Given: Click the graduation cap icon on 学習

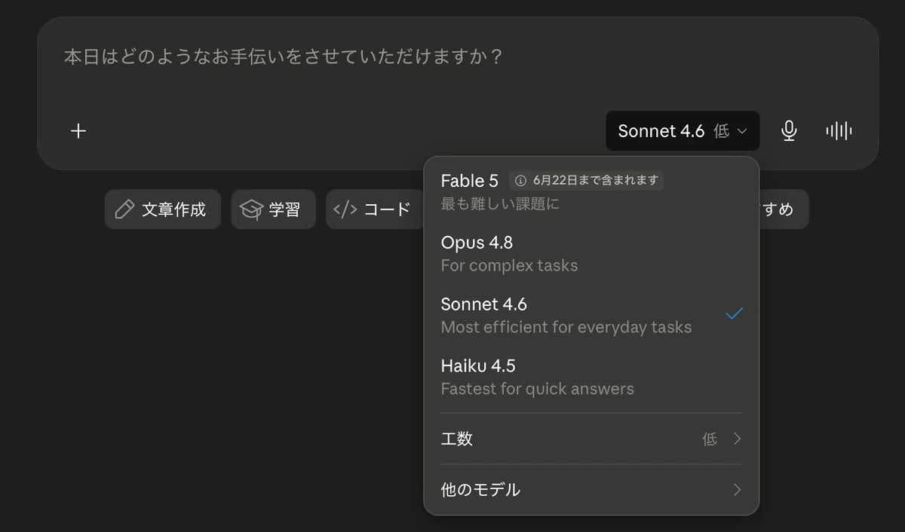Looking at the screenshot, I should [251, 209].
